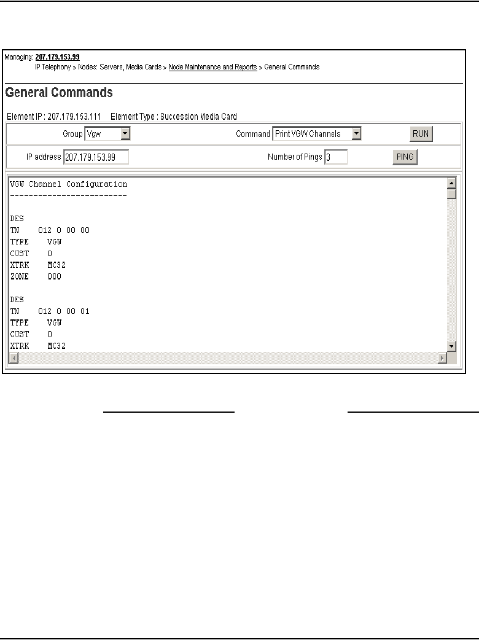Click 'IP Telephony' breadcrumb text
This screenshot has width=479, height=640.
pyautogui.click(x=53, y=67)
